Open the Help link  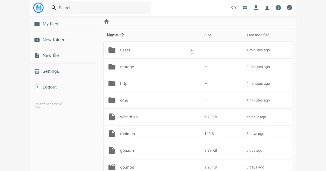point(38,107)
